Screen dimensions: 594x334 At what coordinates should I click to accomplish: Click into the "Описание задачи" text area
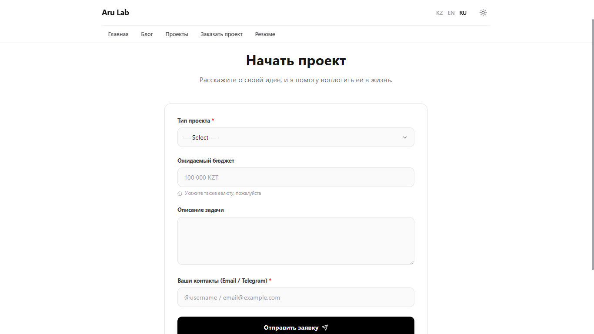click(296, 240)
